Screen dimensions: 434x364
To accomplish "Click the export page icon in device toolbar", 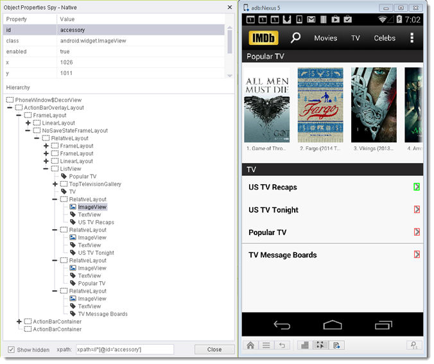I will [x=338, y=347].
